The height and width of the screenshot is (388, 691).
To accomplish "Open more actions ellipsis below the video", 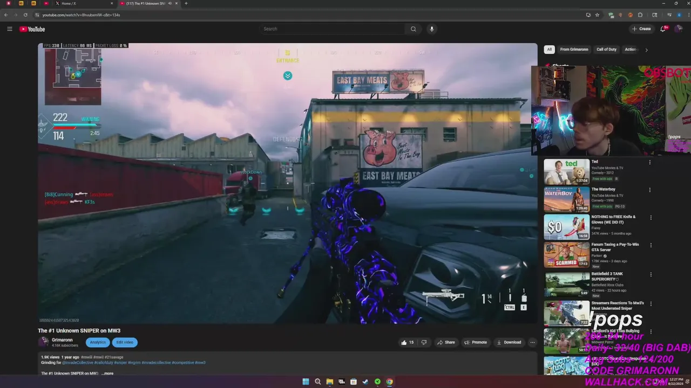I will pos(532,342).
